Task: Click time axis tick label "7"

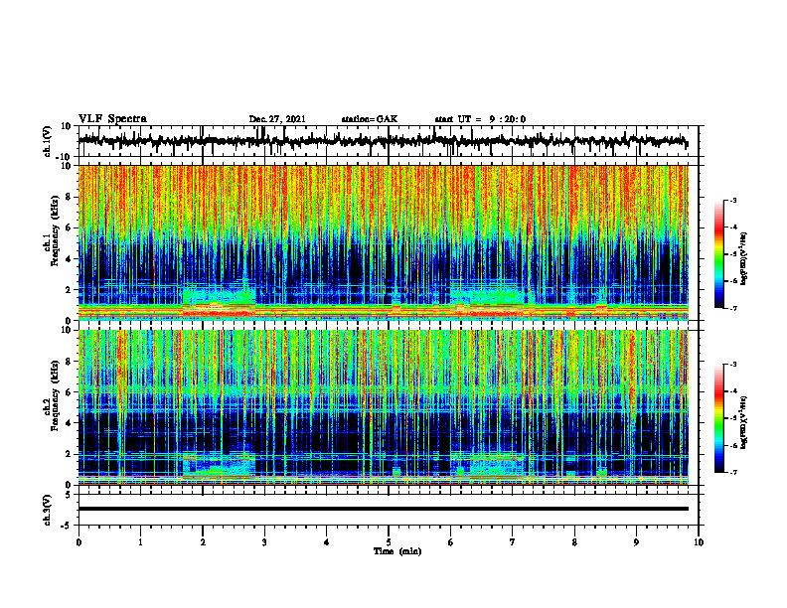Action: click(x=513, y=542)
